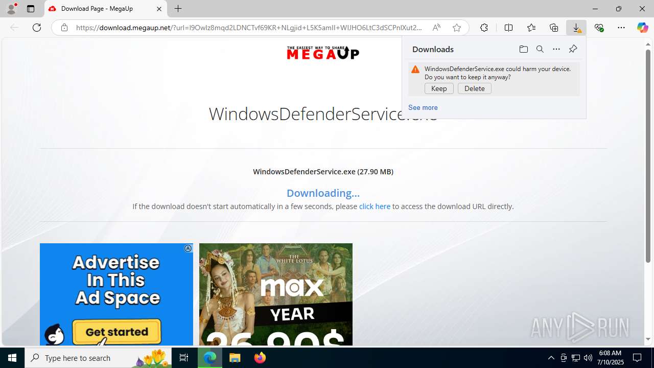654x368 pixels.
Task: Open Settings and more menu
Action: pyautogui.click(x=621, y=28)
